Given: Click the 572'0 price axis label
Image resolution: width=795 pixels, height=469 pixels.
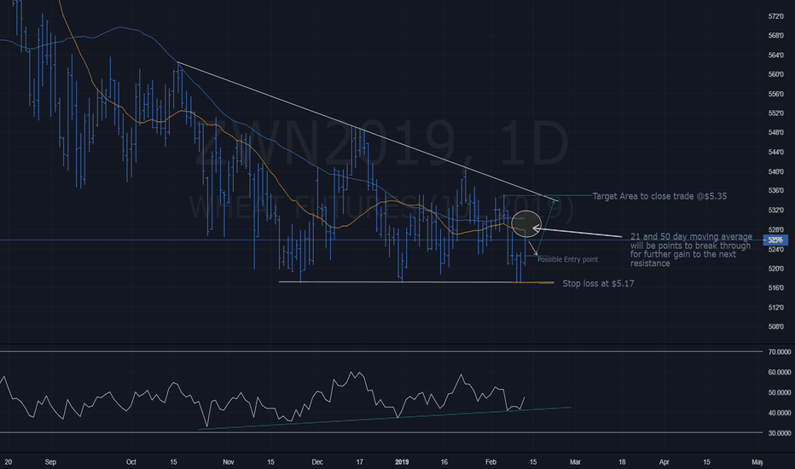Looking at the screenshot, I should [x=775, y=16].
